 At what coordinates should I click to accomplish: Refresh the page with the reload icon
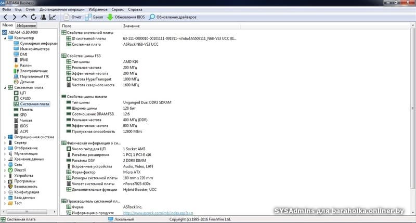click(x=33, y=17)
